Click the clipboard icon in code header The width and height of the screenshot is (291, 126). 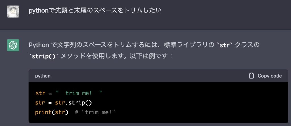coord(251,76)
